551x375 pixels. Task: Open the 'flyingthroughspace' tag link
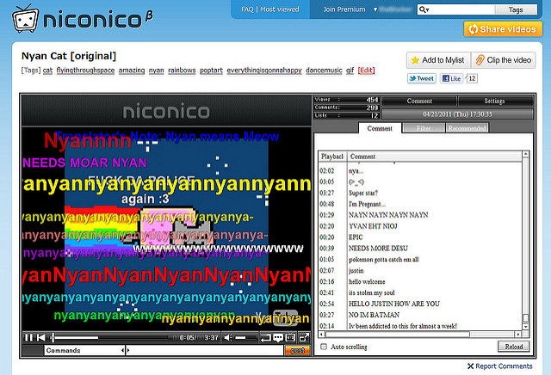[x=85, y=71]
